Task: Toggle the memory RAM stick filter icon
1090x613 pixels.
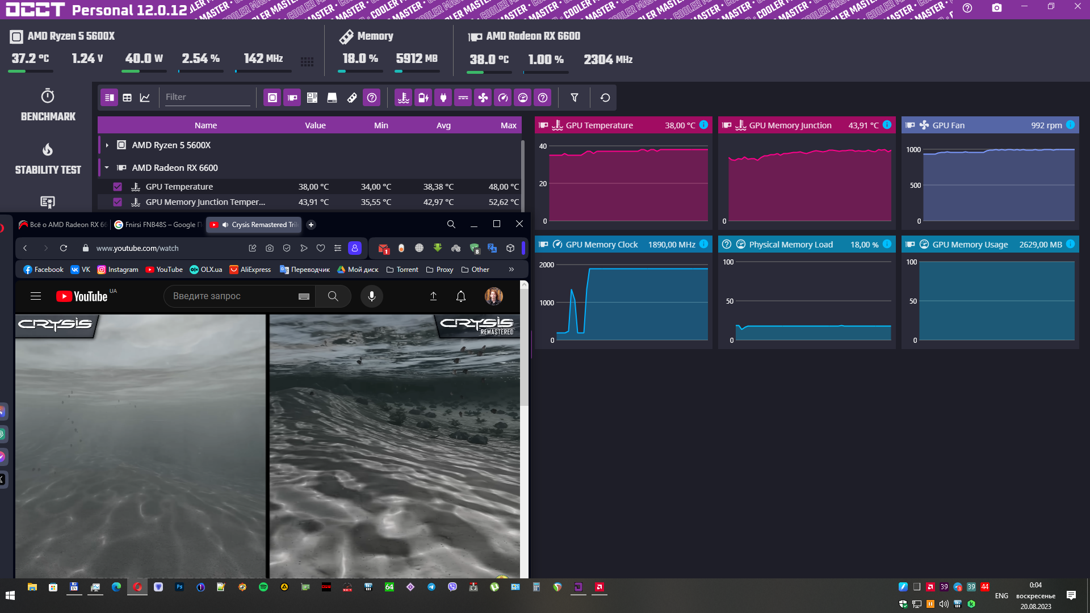Action: click(352, 98)
